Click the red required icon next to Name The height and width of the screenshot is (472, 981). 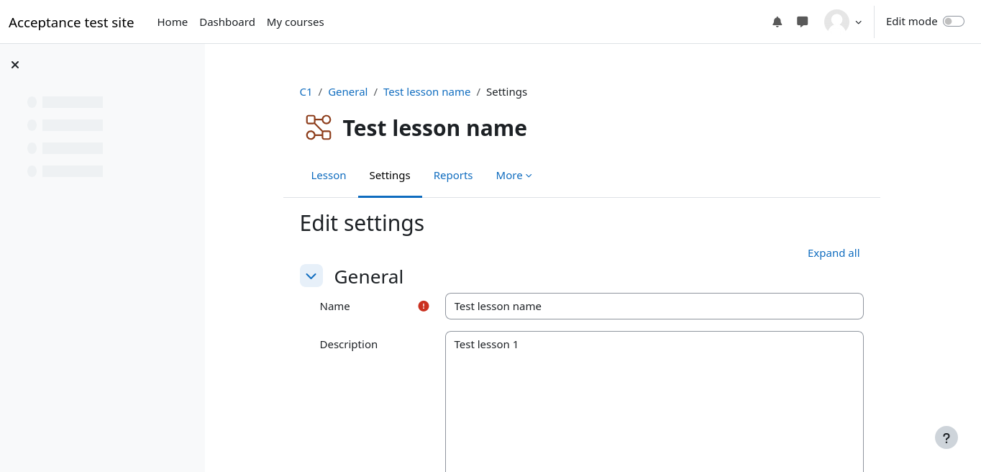424,306
